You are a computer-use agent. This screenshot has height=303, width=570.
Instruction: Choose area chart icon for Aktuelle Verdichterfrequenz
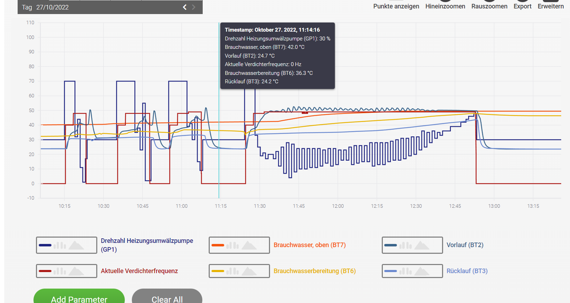click(x=76, y=271)
